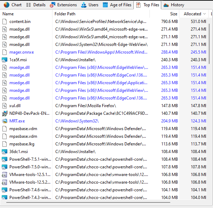This screenshot has height=208, width=213.
Task: Click the PowerShell-7.5.1-win installer icon
Action: click(5, 159)
